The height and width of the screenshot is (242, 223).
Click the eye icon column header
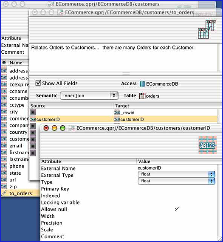pos(4,63)
